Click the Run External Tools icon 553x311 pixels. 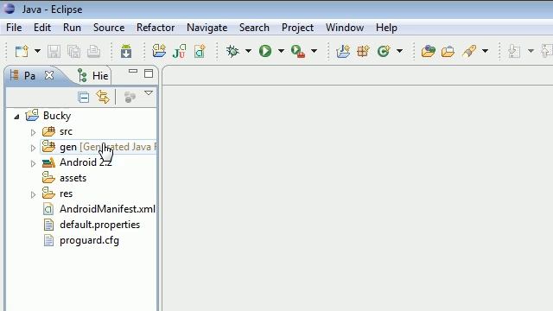[298, 52]
